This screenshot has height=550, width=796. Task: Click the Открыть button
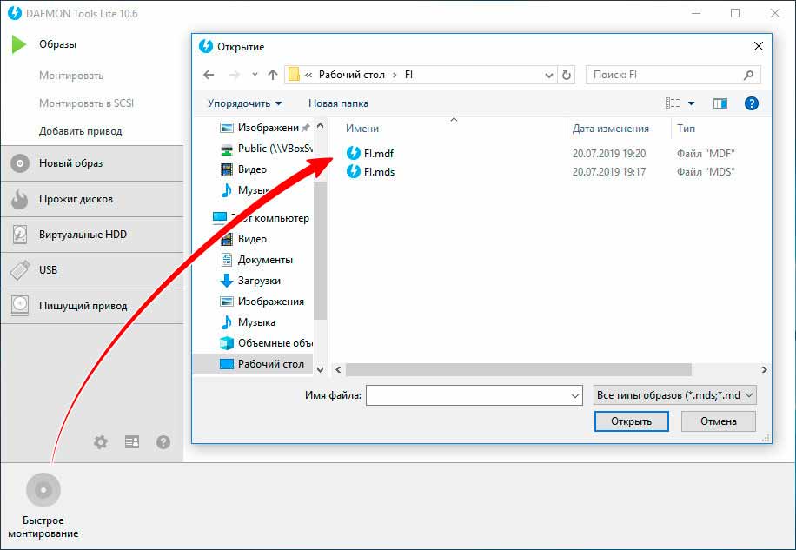click(631, 421)
